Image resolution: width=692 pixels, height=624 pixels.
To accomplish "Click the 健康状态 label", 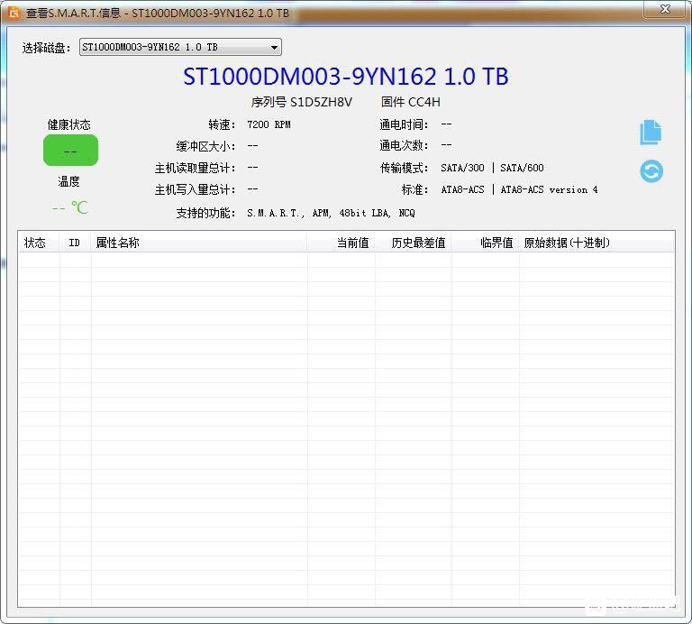I will 68,124.
